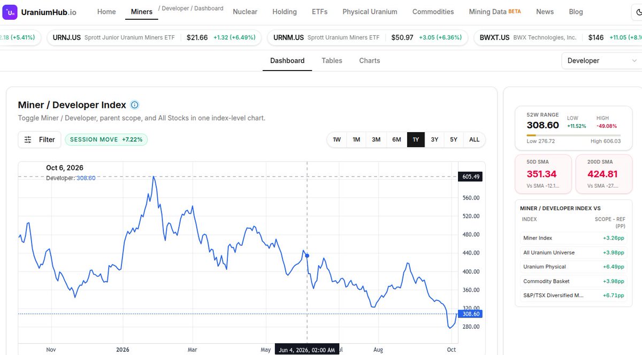
Task: Click the 52W range progress bar
Action: (574, 135)
